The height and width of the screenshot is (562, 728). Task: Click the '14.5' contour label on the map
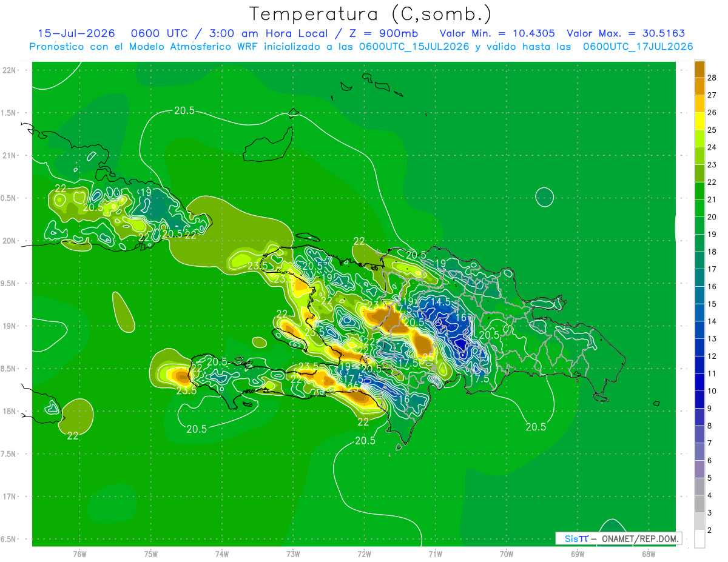coord(440,301)
